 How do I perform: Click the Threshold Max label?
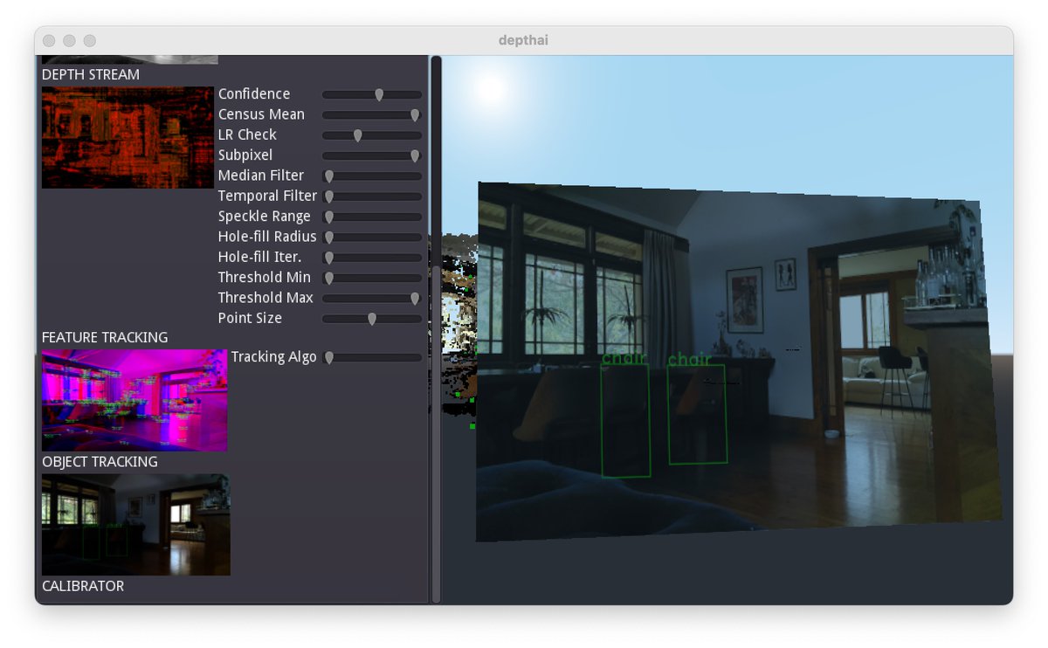265,298
